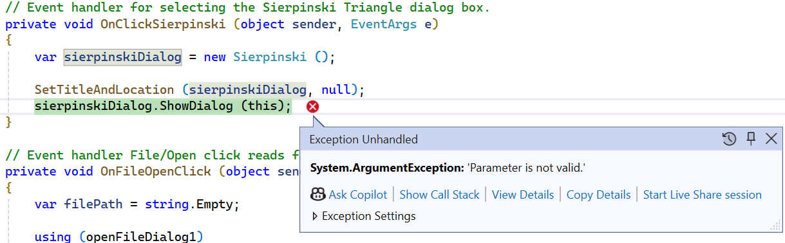Close the Exception Unhandled popup
Image resolution: width=785 pixels, height=243 pixels.
771,139
